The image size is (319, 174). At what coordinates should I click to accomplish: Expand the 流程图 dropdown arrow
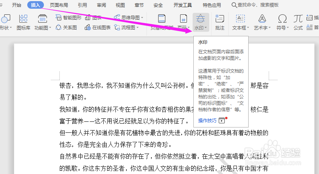pyautogui.click(x=137, y=28)
